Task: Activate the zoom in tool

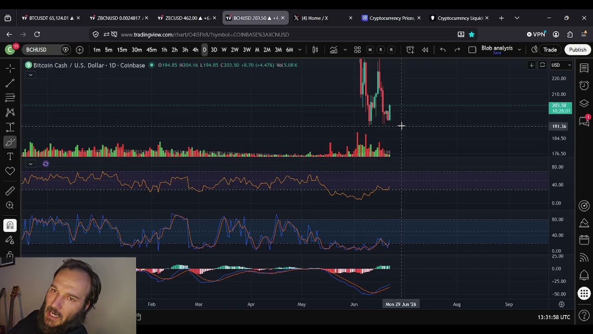Action: pyautogui.click(x=10, y=206)
